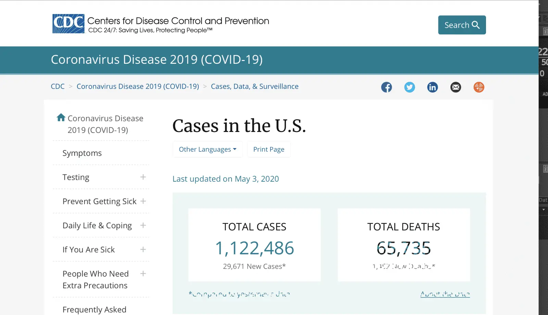The height and width of the screenshot is (315, 548).
Task: Open Cases, Data, & Surveillance breadcrumb
Action: [254, 86]
